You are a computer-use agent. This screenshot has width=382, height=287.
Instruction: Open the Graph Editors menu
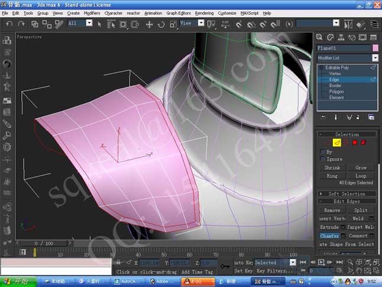(x=179, y=13)
